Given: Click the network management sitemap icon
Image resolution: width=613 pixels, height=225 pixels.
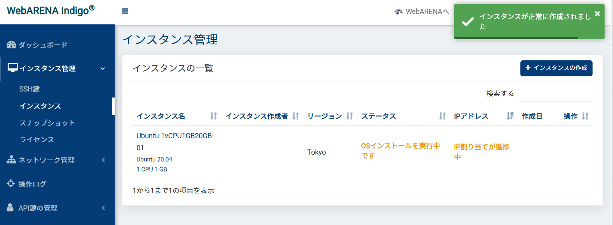Looking at the screenshot, I should click(11, 160).
